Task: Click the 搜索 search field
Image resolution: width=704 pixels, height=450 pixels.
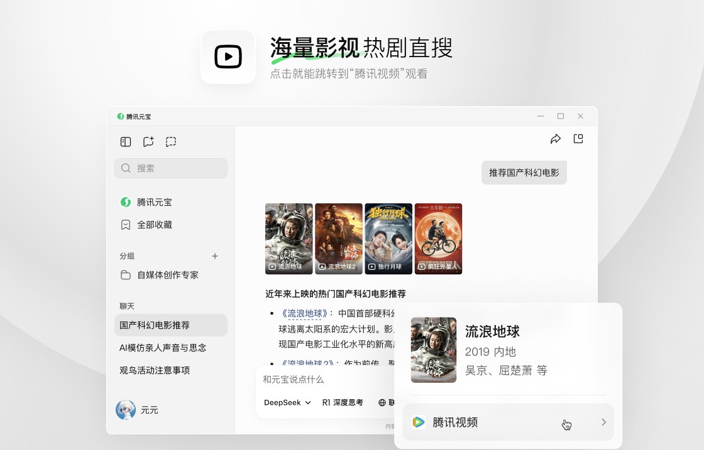Action: (x=171, y=168)
